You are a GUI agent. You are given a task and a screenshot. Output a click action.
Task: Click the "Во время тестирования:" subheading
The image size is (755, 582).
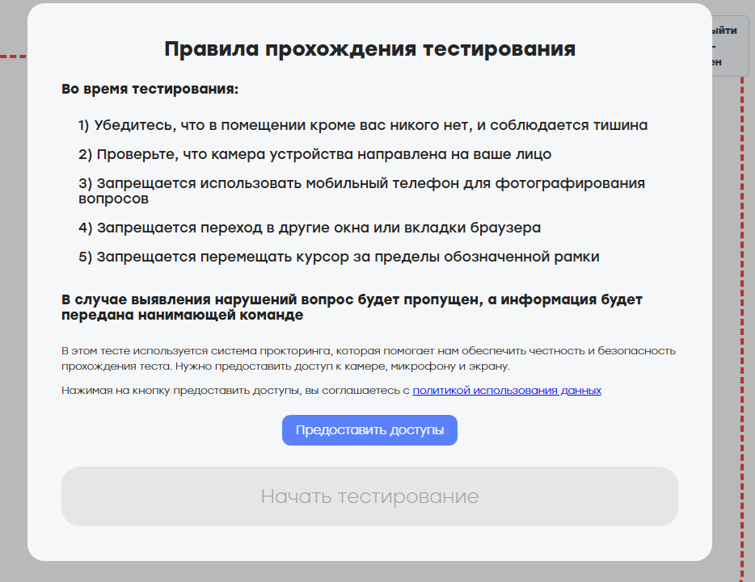[x=150, y=89]
